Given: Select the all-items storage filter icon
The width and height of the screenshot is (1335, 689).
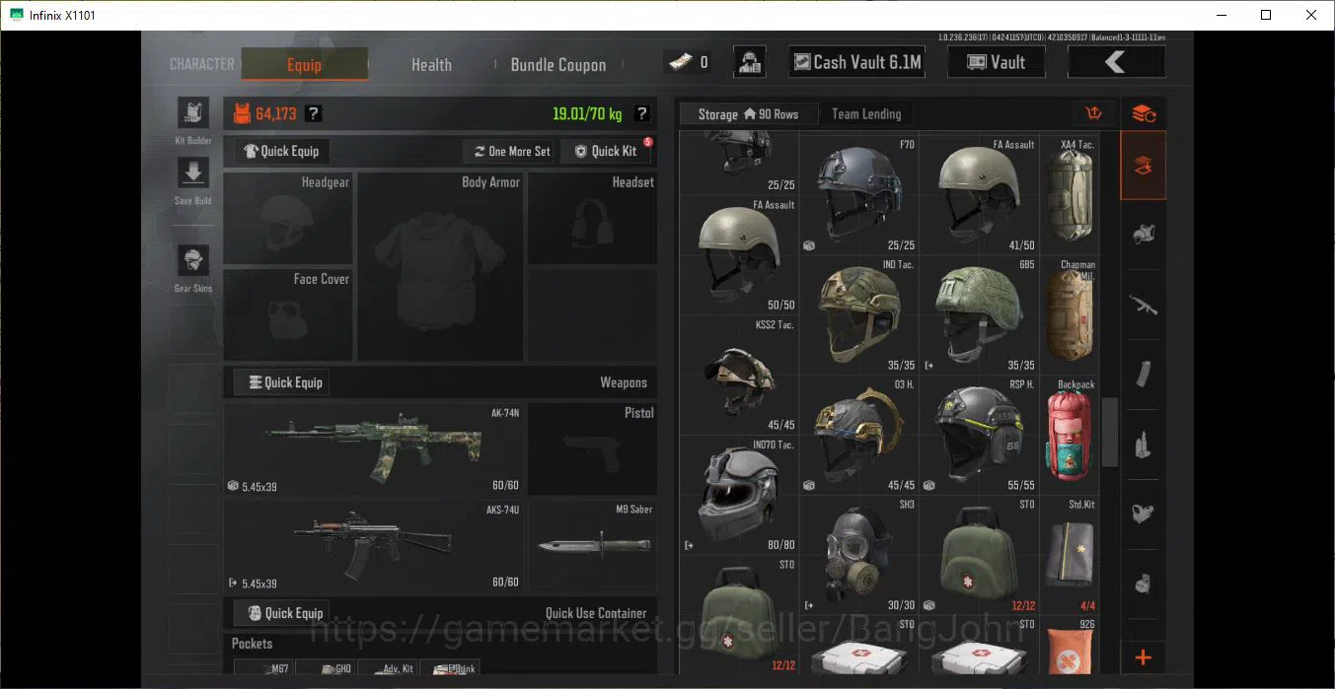Looking at the screenshot, I should 1144,166.
